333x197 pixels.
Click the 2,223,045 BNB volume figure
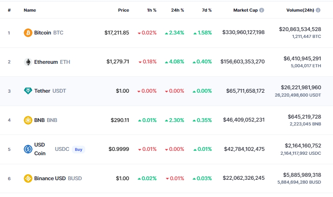tap(305, 124)
